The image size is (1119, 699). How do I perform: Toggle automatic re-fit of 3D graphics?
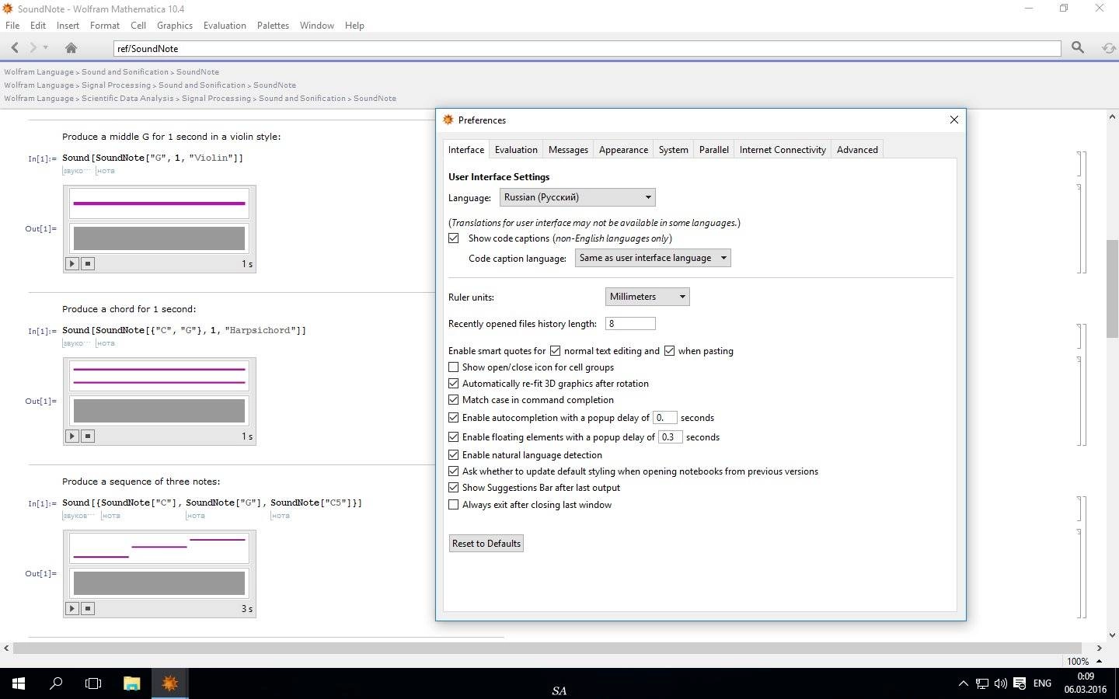[454, 384]
